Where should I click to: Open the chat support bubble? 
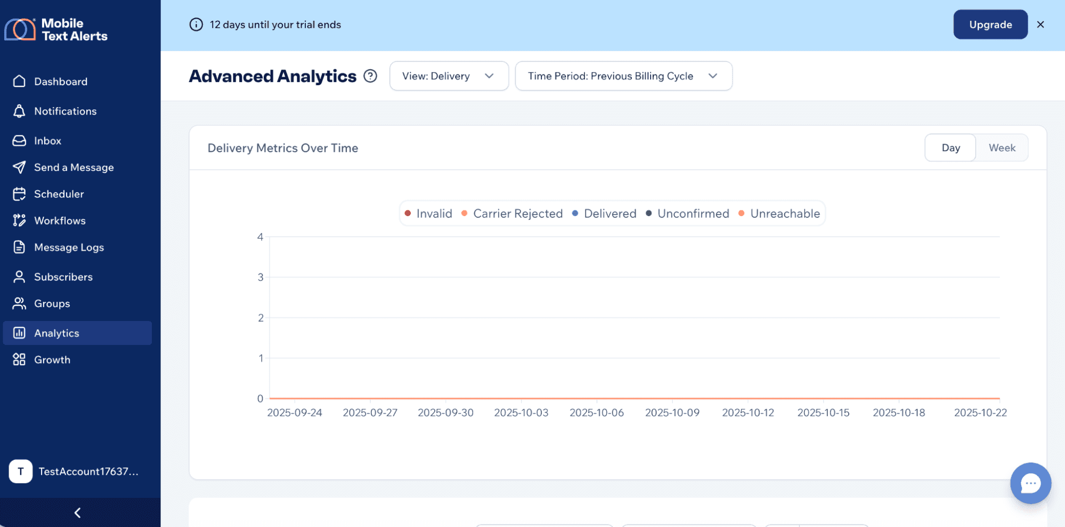pyautogui.click(x=1030, y=483)
